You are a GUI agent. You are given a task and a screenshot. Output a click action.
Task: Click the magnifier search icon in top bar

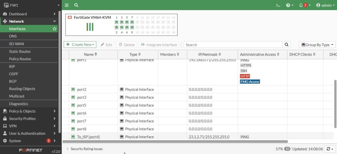[76, 5]
